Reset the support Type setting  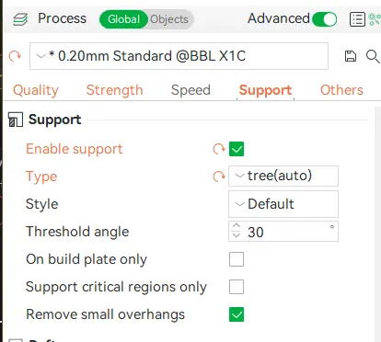[x=219, y=177]
